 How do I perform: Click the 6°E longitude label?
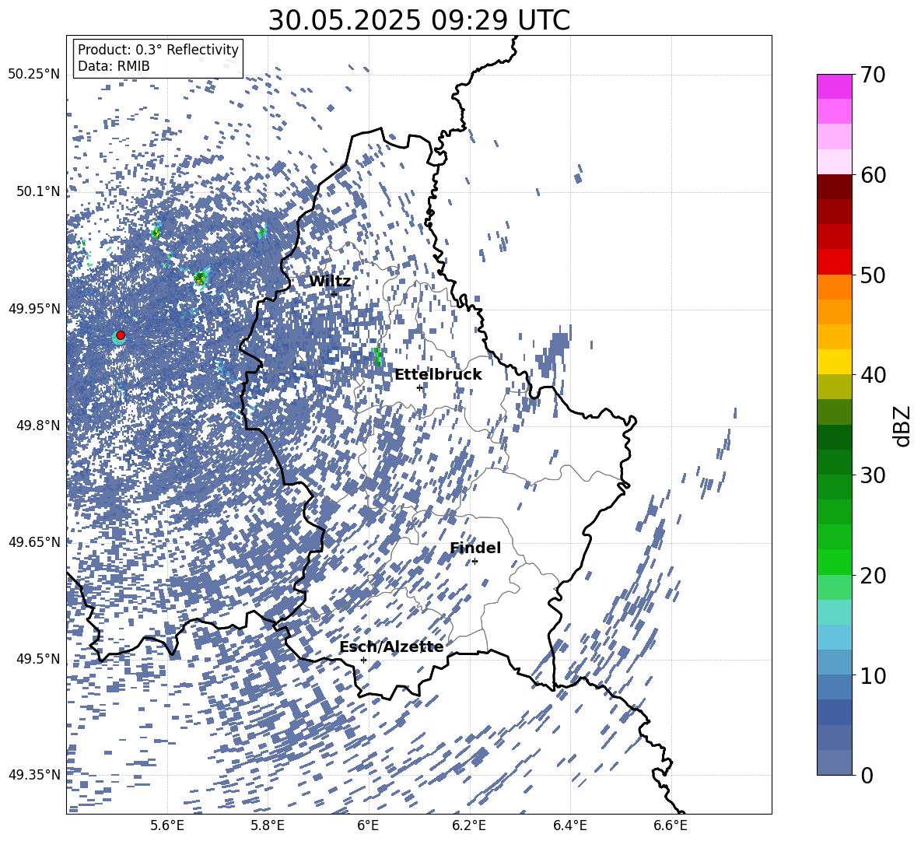tap(368, 826)
